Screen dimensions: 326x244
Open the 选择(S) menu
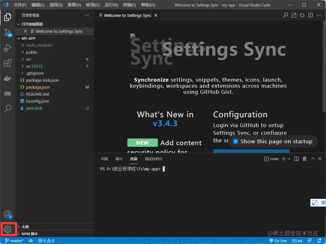(56, 5)
